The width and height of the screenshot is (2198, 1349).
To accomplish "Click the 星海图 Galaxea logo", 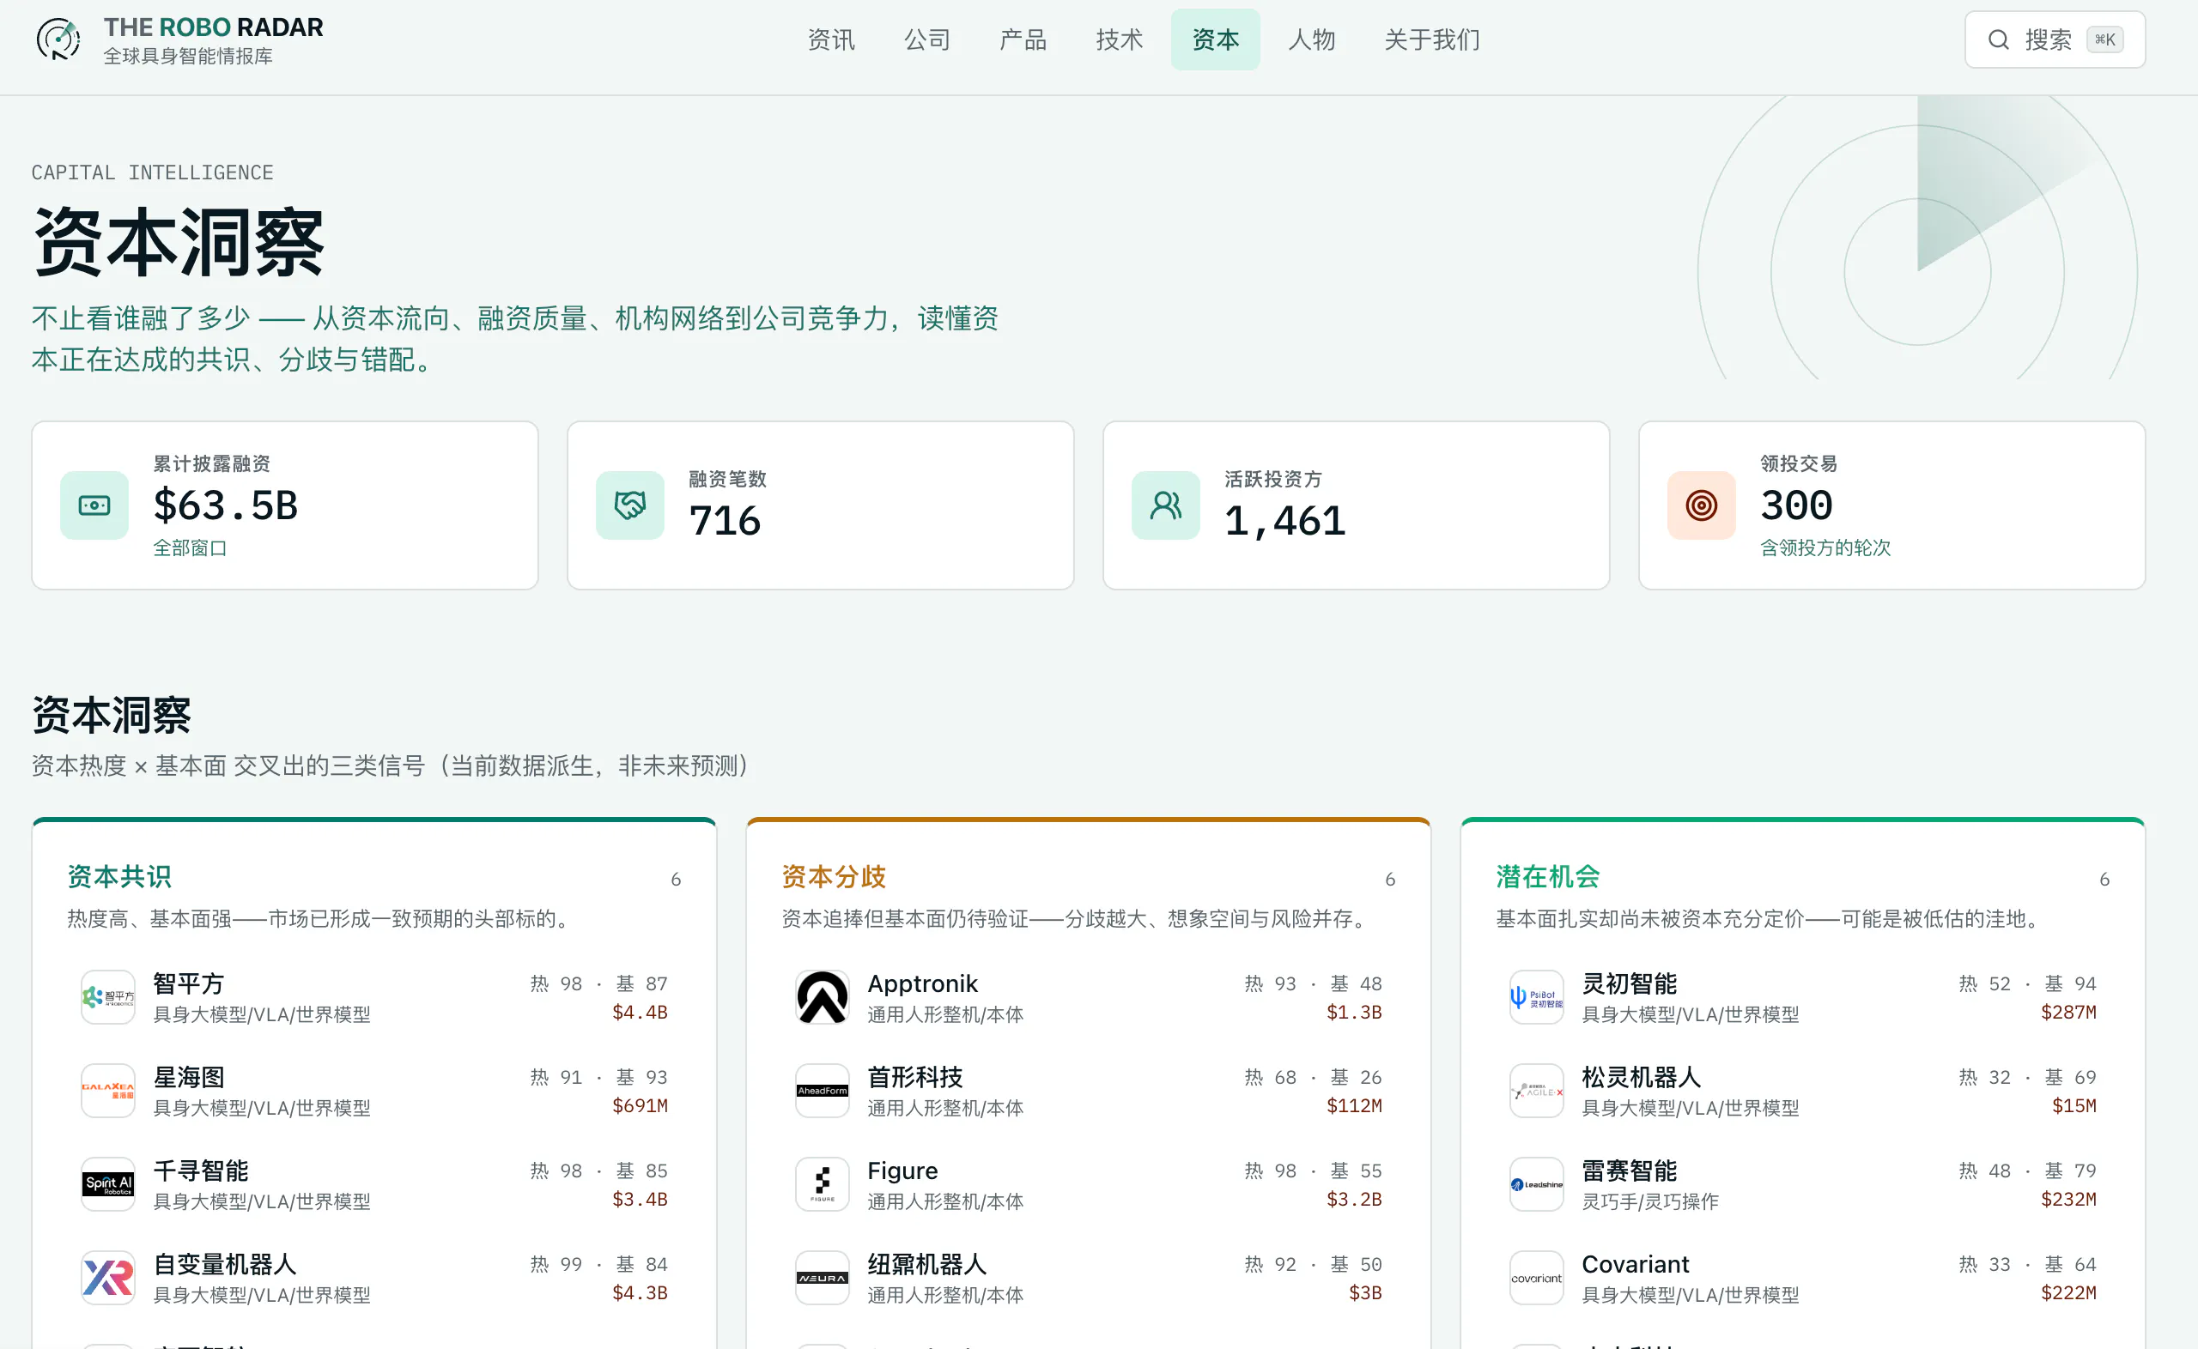I will 108,1092.
